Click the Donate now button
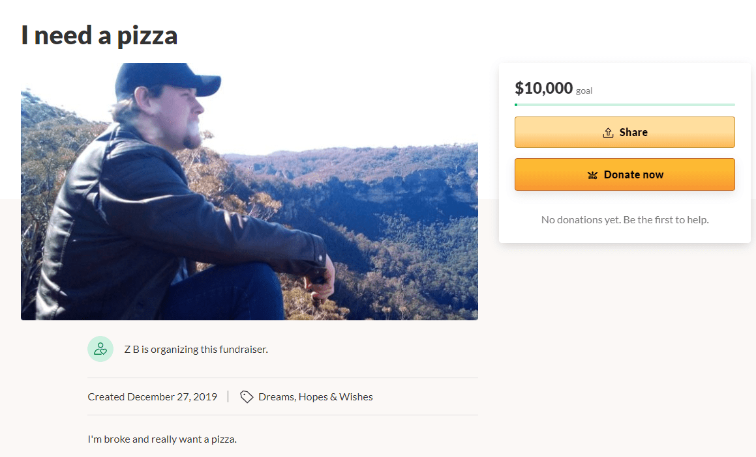 tap(624, 174)
